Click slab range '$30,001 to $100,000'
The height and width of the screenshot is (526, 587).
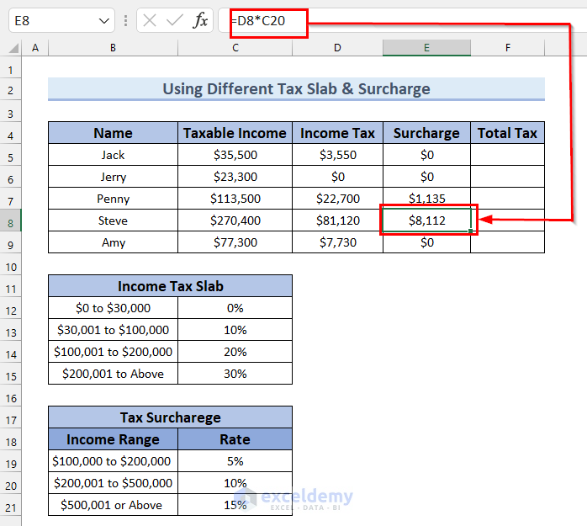pos(113,330)
